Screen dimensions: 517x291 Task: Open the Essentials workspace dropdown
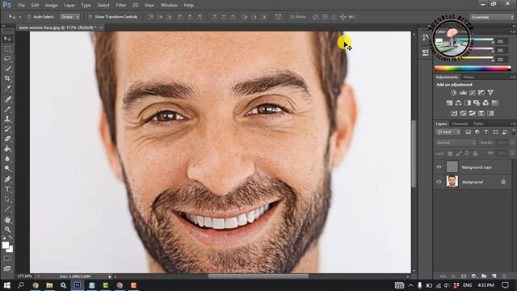[x=492, y=17]
